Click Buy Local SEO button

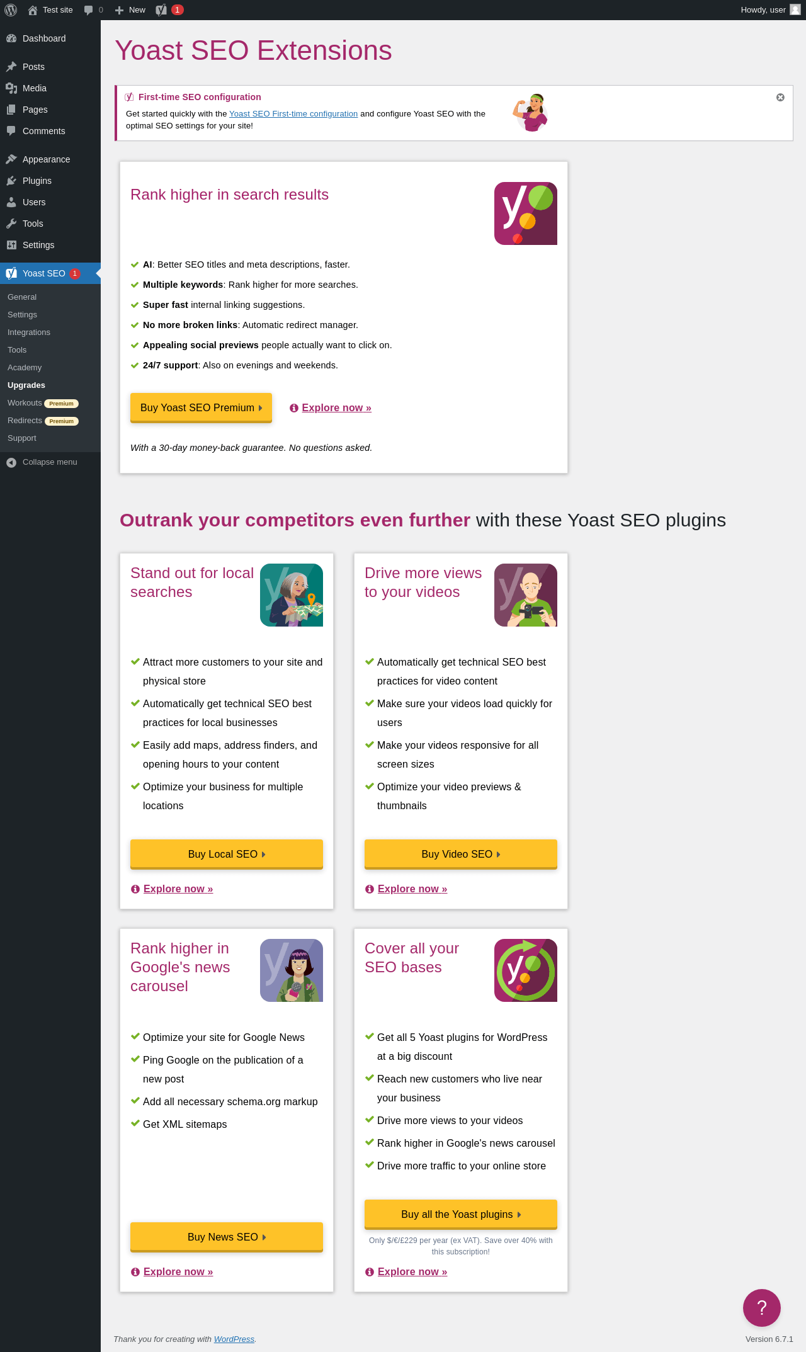227,855
